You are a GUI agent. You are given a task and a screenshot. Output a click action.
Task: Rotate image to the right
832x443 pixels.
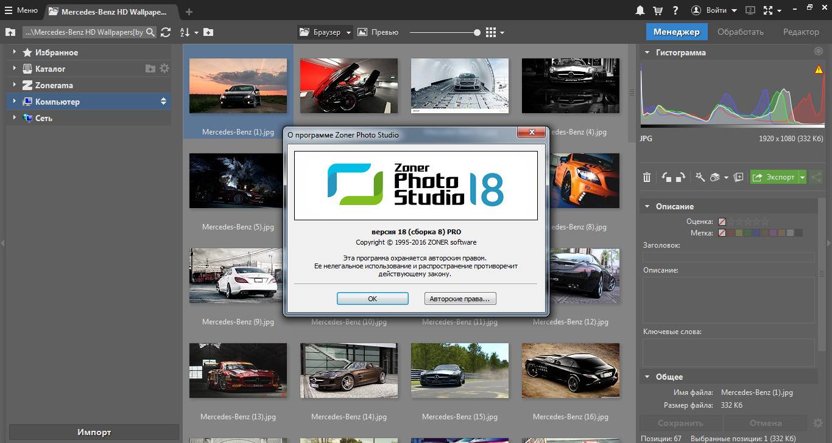[x=681, y=177]
